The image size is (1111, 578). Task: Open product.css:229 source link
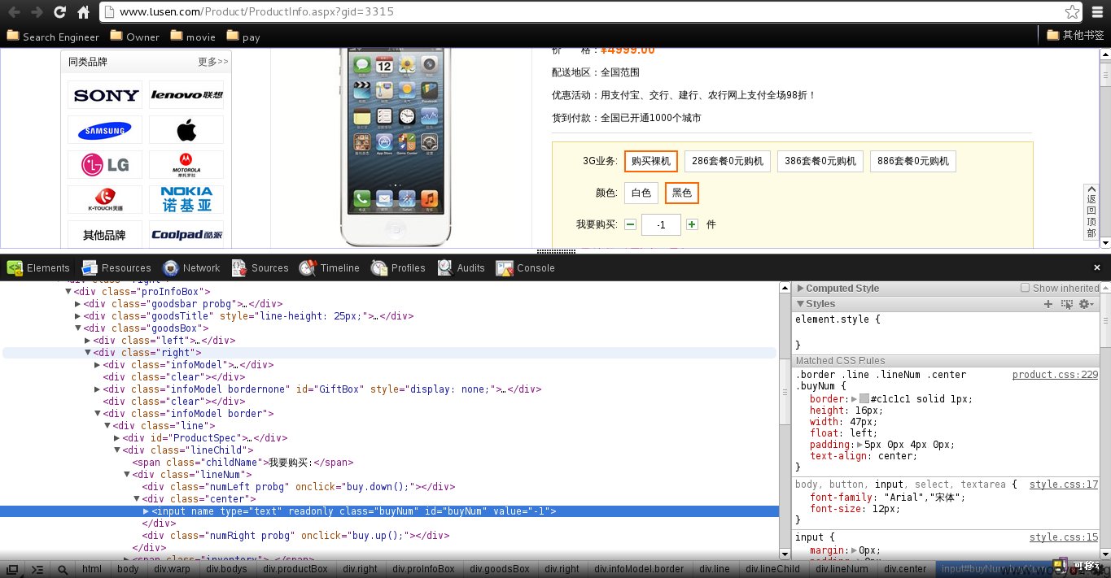pos(1055,375)
